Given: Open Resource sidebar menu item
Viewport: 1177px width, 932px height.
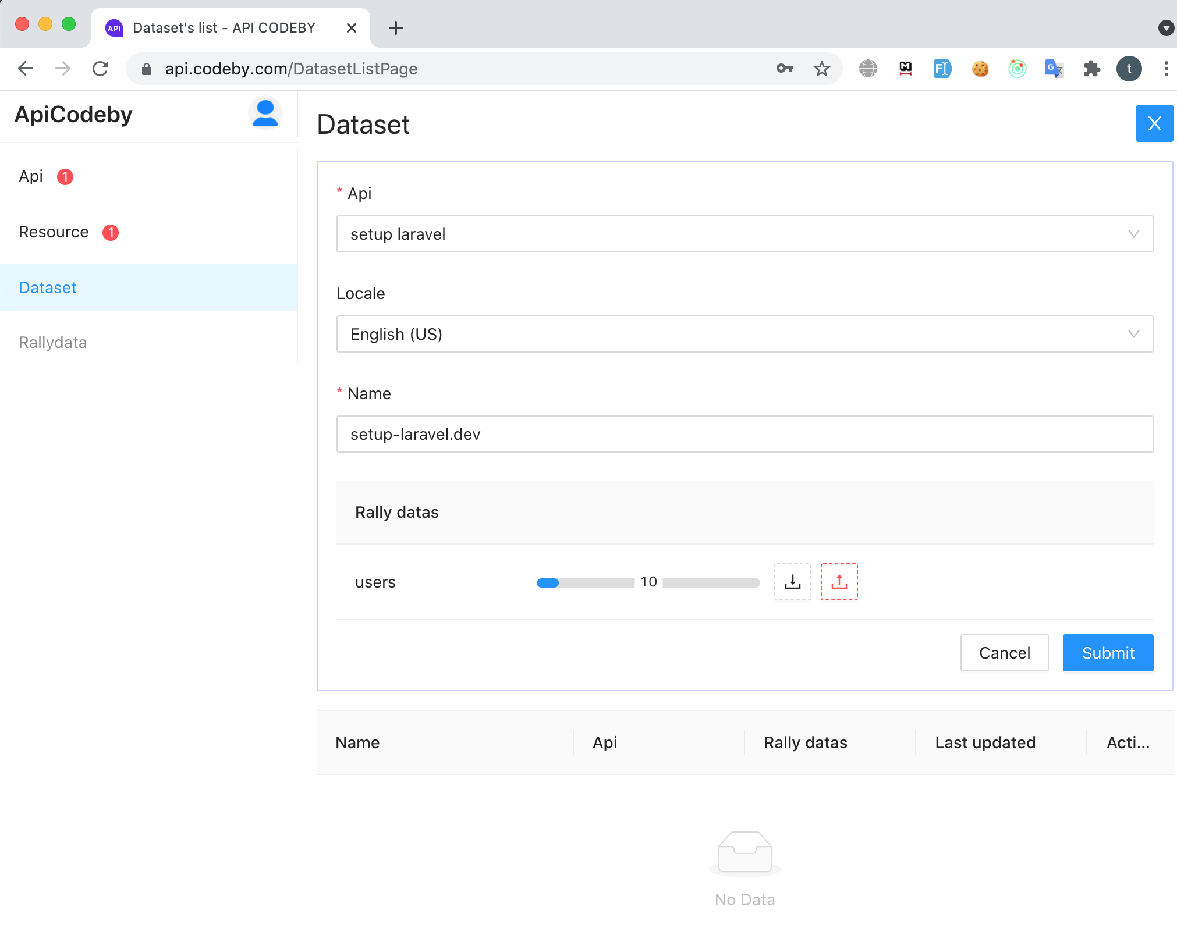Looking at the screenshot, I should pyautogui.click(x=54, y=232).
